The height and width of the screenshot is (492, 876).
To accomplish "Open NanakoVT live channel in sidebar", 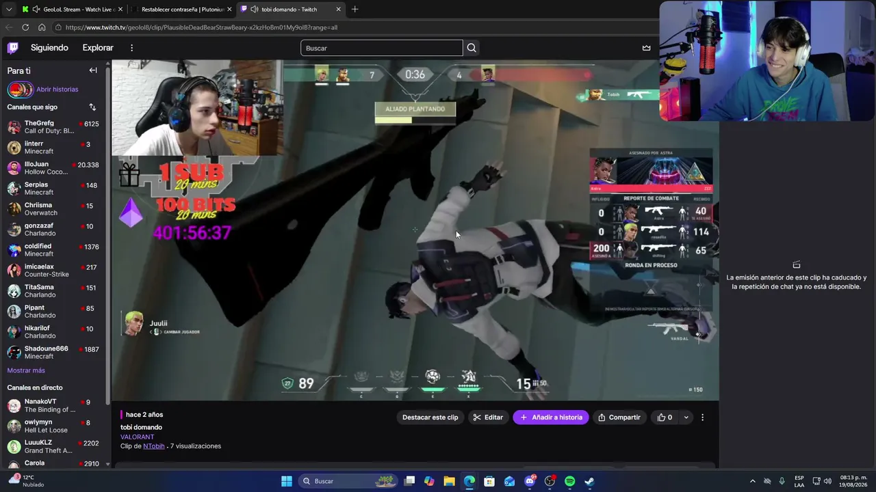I will (53, 406).
